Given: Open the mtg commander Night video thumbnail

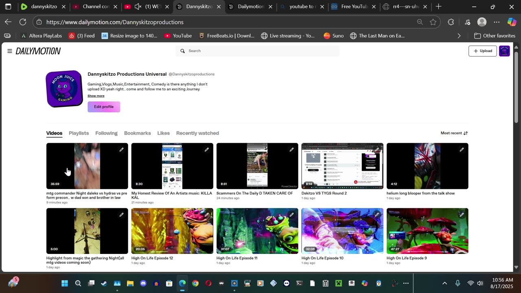Looking at the screenshot, I should [x=87, y=166].
